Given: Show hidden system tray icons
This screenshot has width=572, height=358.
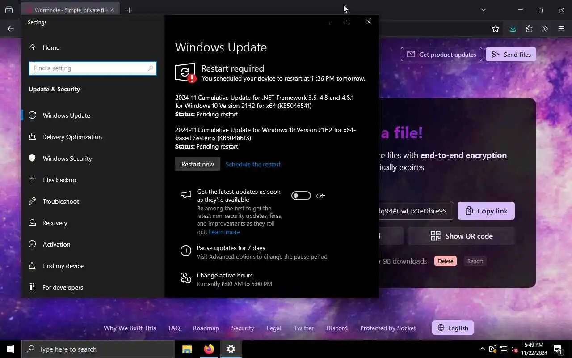Looking at the screenshot, I should point(482,349).
